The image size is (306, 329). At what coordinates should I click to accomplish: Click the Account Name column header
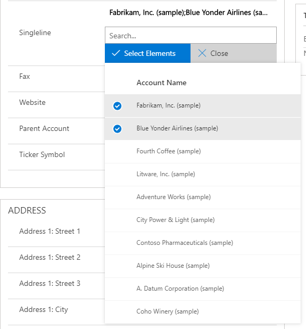pos(161,83)
